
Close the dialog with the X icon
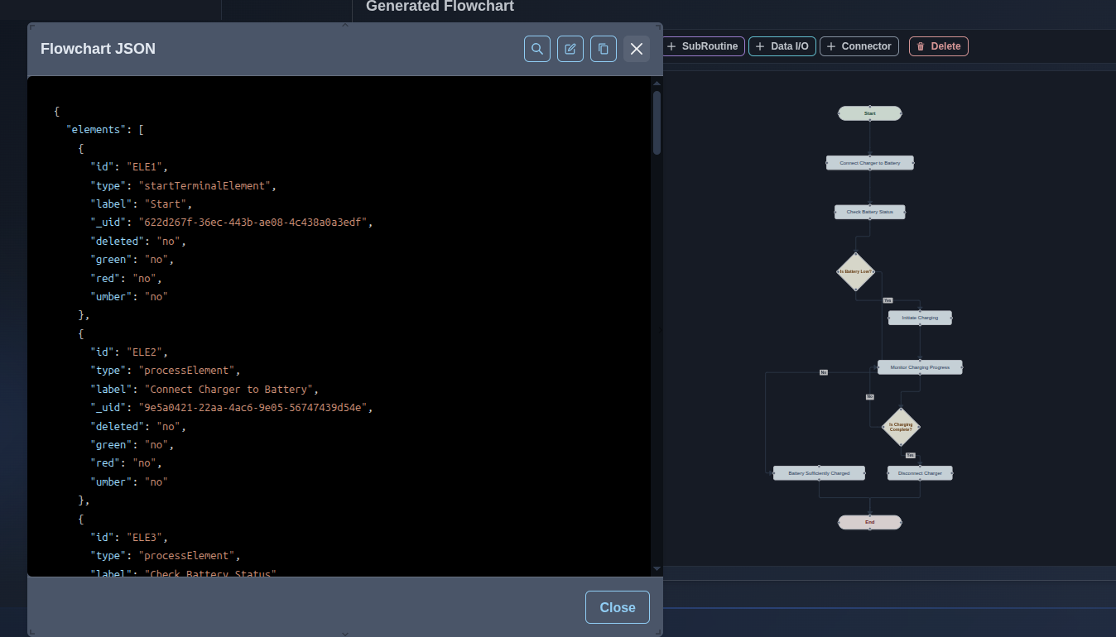click(637, 49)
